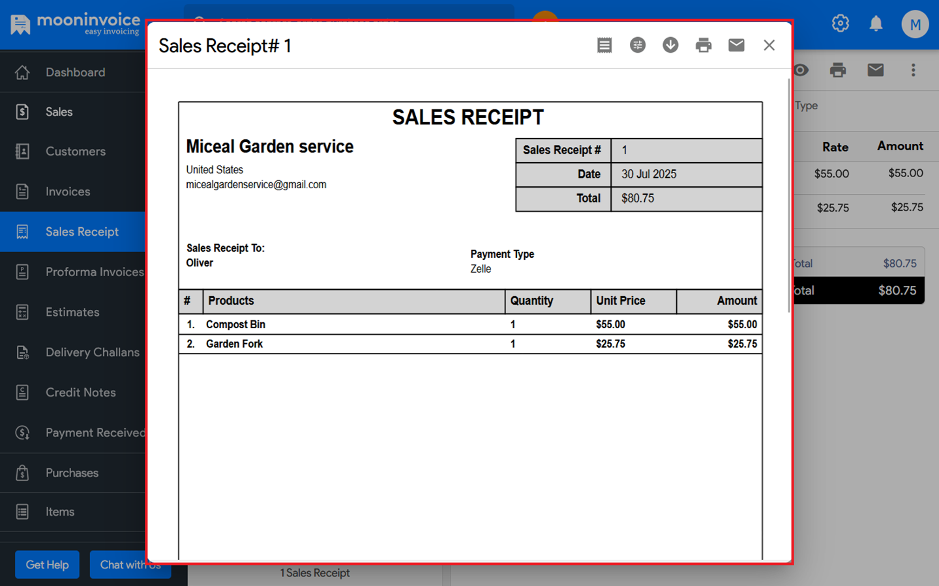Close the Sales Receipt preview dialog
939x586 pixels.
(769, 45)
